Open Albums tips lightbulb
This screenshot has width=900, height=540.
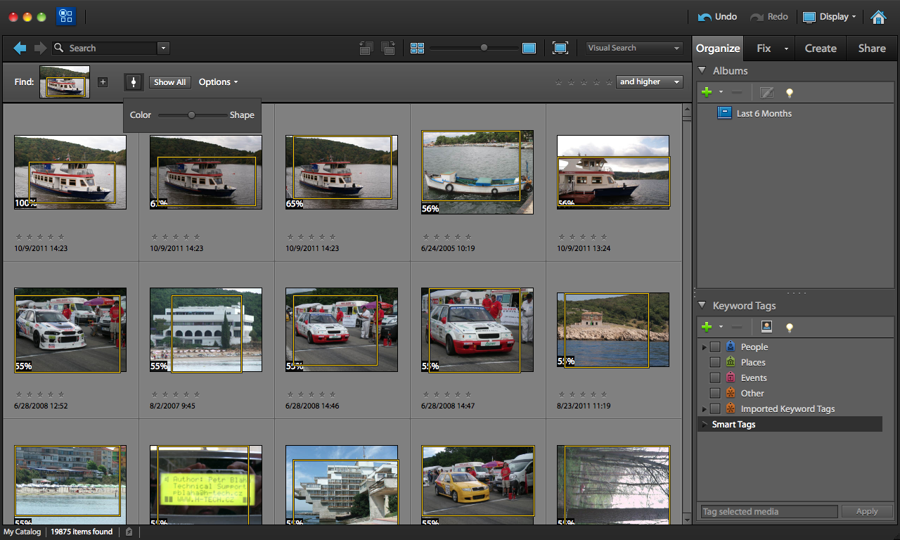(790, 92)
